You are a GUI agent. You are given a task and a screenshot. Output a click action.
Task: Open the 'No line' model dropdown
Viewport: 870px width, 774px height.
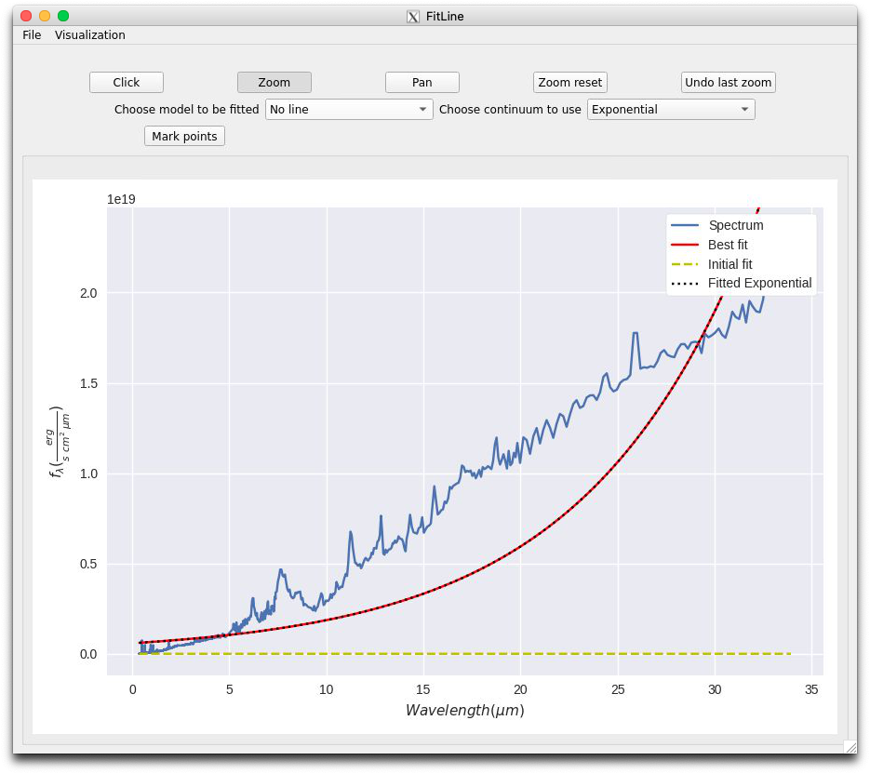(349, 109)
